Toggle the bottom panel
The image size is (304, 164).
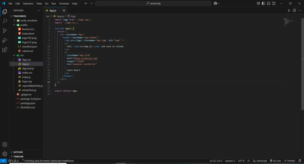[268, 3]
